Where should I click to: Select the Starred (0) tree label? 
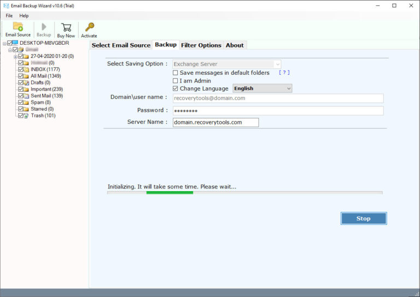(x=42, y=109)
